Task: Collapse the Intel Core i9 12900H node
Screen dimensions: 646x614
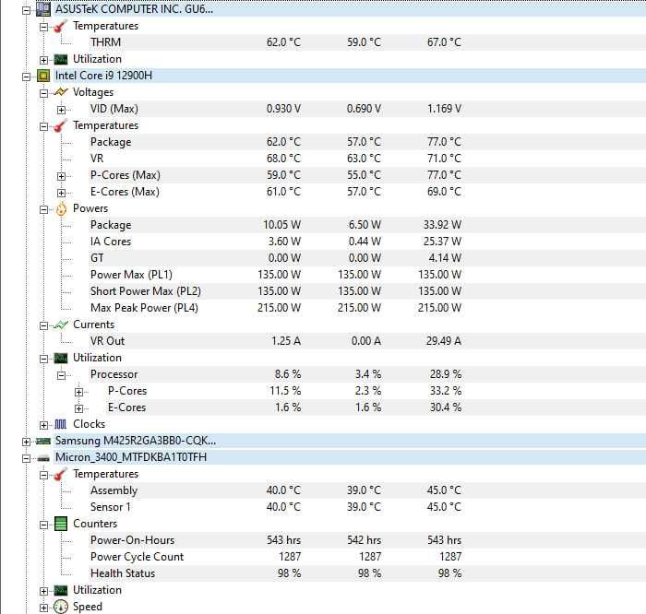Action: pos(27,77)
